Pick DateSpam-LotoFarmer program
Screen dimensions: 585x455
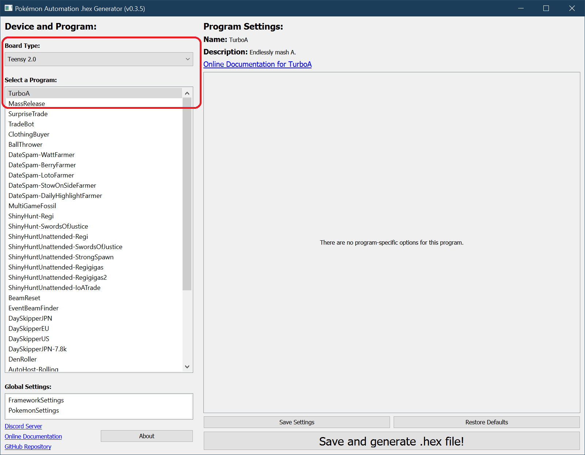[x=94, y=175]
